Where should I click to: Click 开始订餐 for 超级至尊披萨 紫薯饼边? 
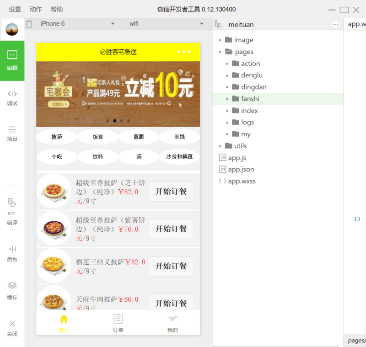click(x=171, y=229)
